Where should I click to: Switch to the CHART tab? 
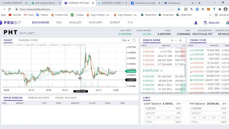pyautogui.click(x=8, y=40)
